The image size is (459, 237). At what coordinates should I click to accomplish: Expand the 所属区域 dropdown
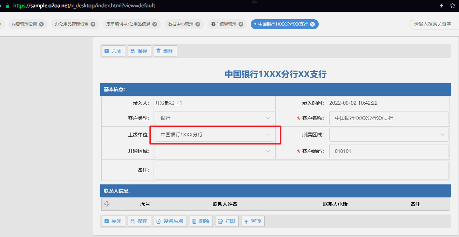point(389,135)
